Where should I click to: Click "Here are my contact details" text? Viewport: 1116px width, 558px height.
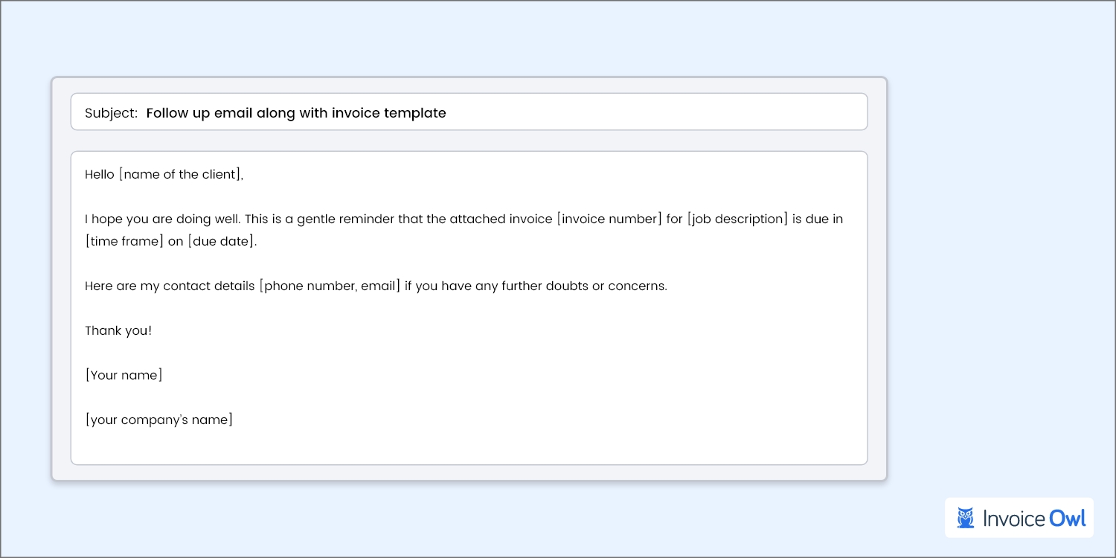[170, 286]
